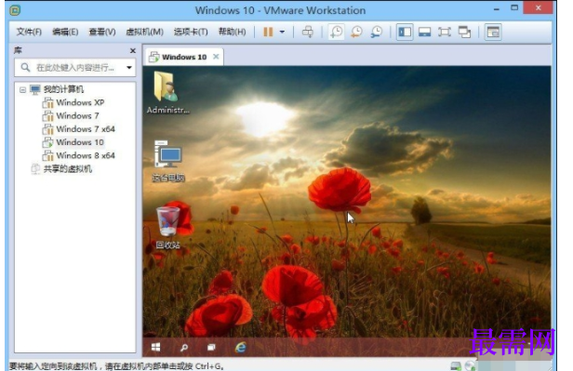Screen dimensions: 573x371
Task: Click the disk device status icon
Action: coord(456,365)
